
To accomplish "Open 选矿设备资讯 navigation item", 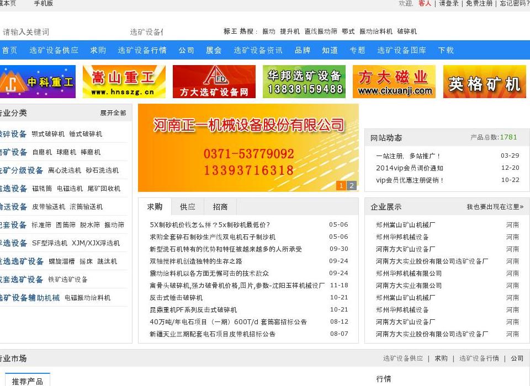I will 258,50.
